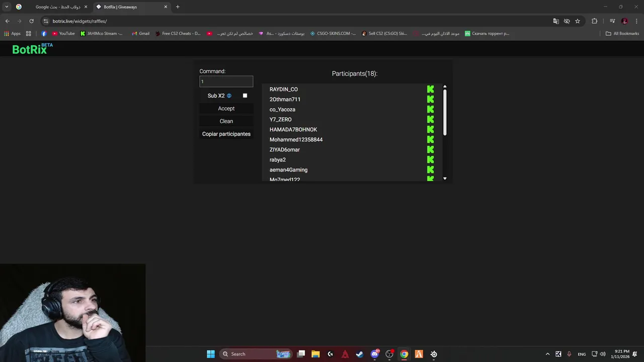The width and height of the screenshot is (644, 362).
Task: Bookmark this page with the star icon
Action: click(x=578, y=21)
